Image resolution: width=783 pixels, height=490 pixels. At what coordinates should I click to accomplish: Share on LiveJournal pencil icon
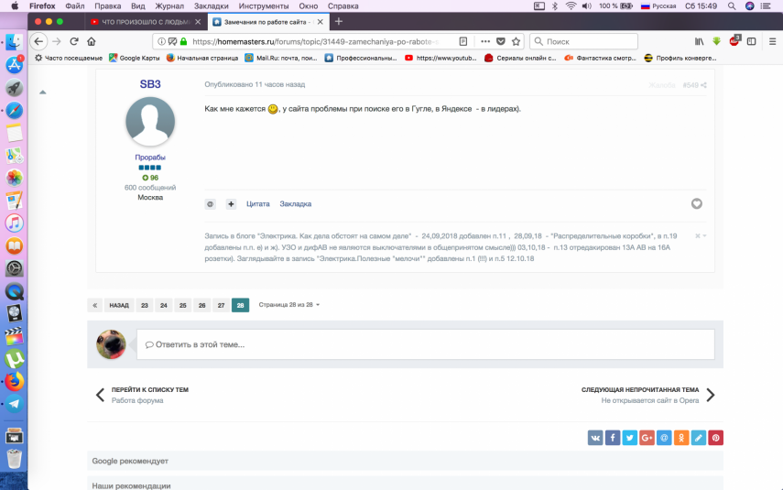point(698,438)
